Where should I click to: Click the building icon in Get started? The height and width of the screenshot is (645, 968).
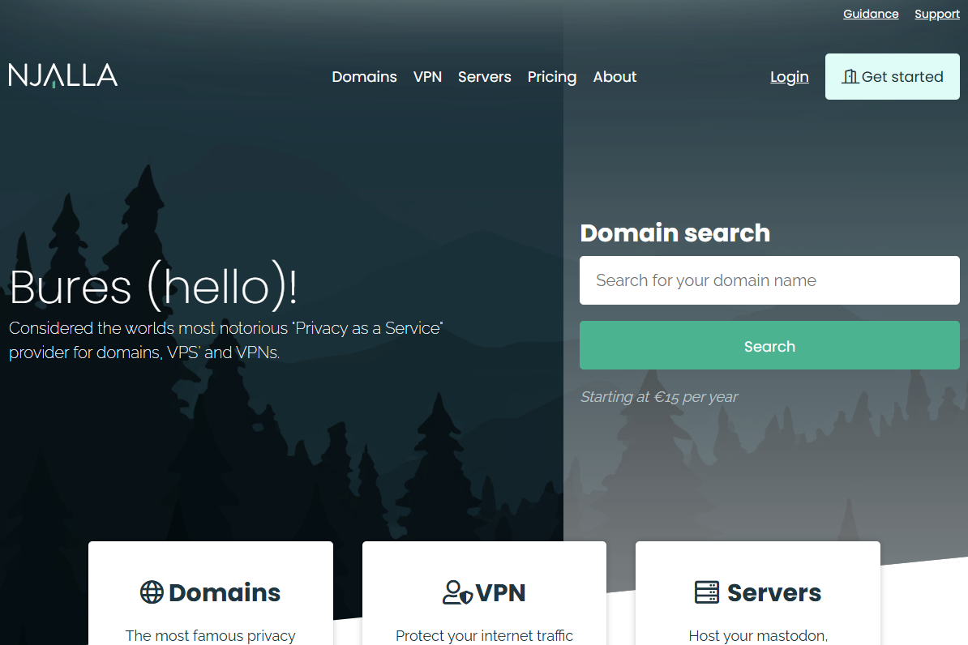850,76
